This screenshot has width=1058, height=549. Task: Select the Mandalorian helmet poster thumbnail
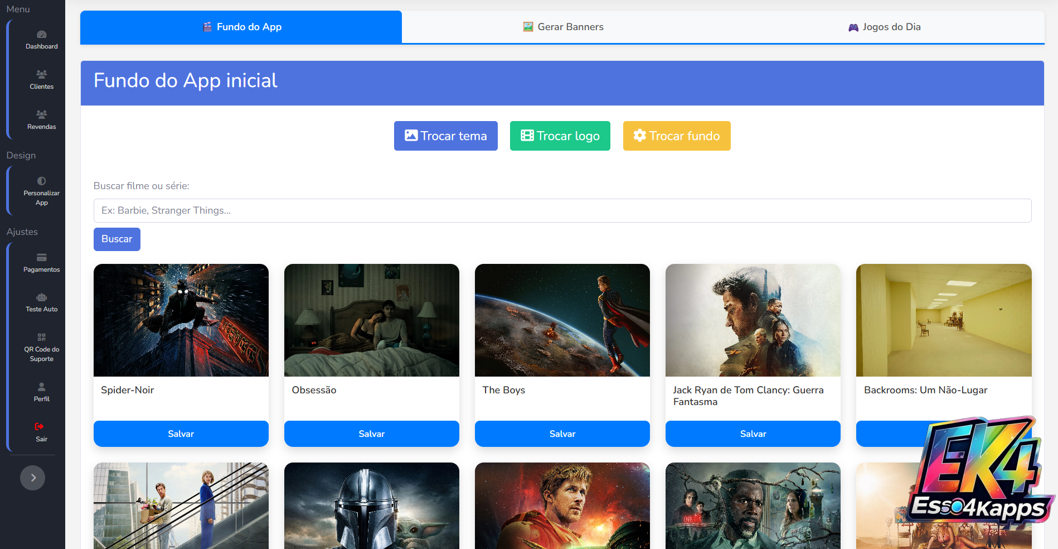(x=371, y=505)
